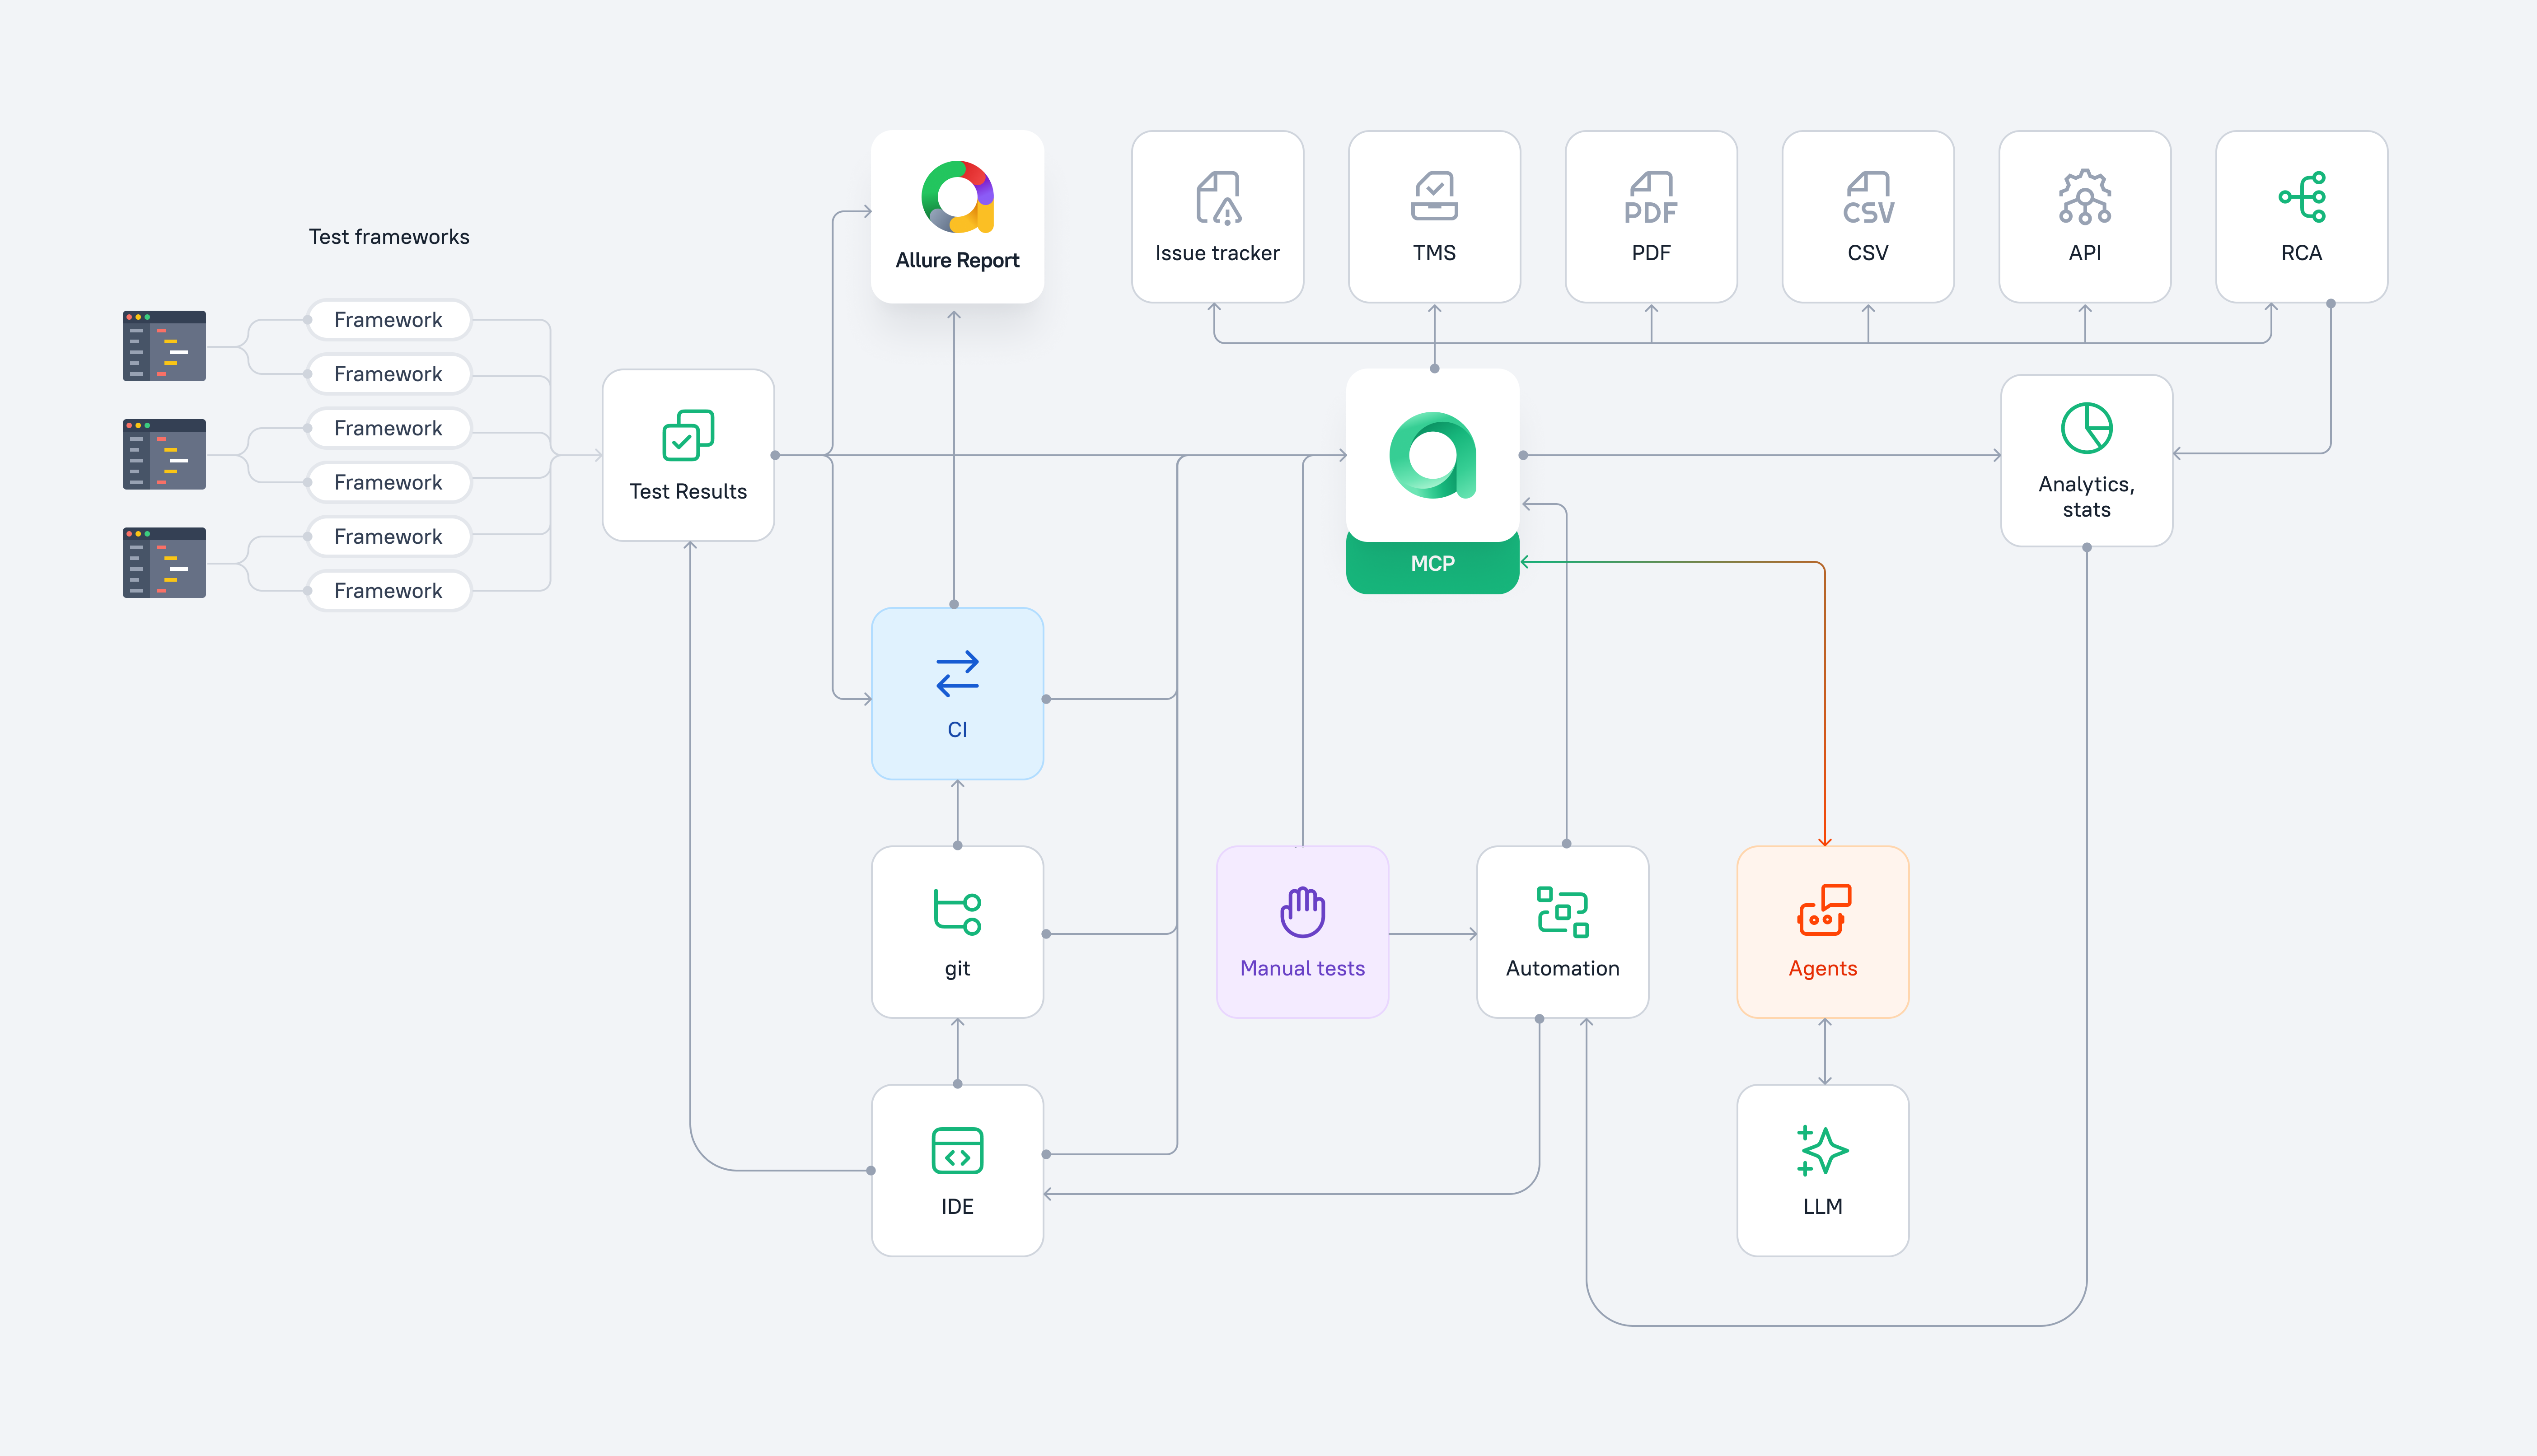The height and width of the screenshot is (1456, 2537).
Task: Click the PDF file icon
Action: (x=1651, y=197)
